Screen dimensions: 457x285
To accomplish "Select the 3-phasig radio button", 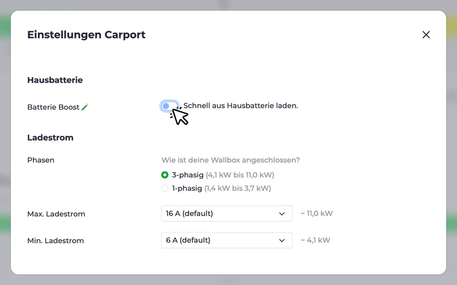I will coord(165,175).
